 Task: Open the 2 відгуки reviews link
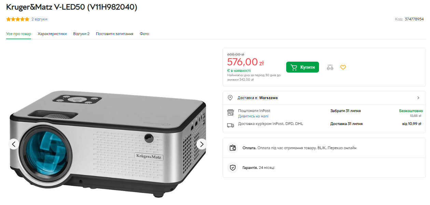[39, 19]
